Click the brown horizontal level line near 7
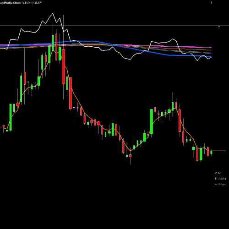This screenshot has height=229, width=229. [x=114, y=25]
